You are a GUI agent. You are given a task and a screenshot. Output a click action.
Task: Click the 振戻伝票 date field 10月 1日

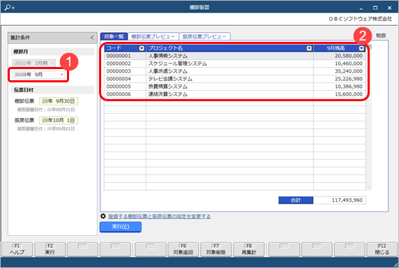coord(59,120)
